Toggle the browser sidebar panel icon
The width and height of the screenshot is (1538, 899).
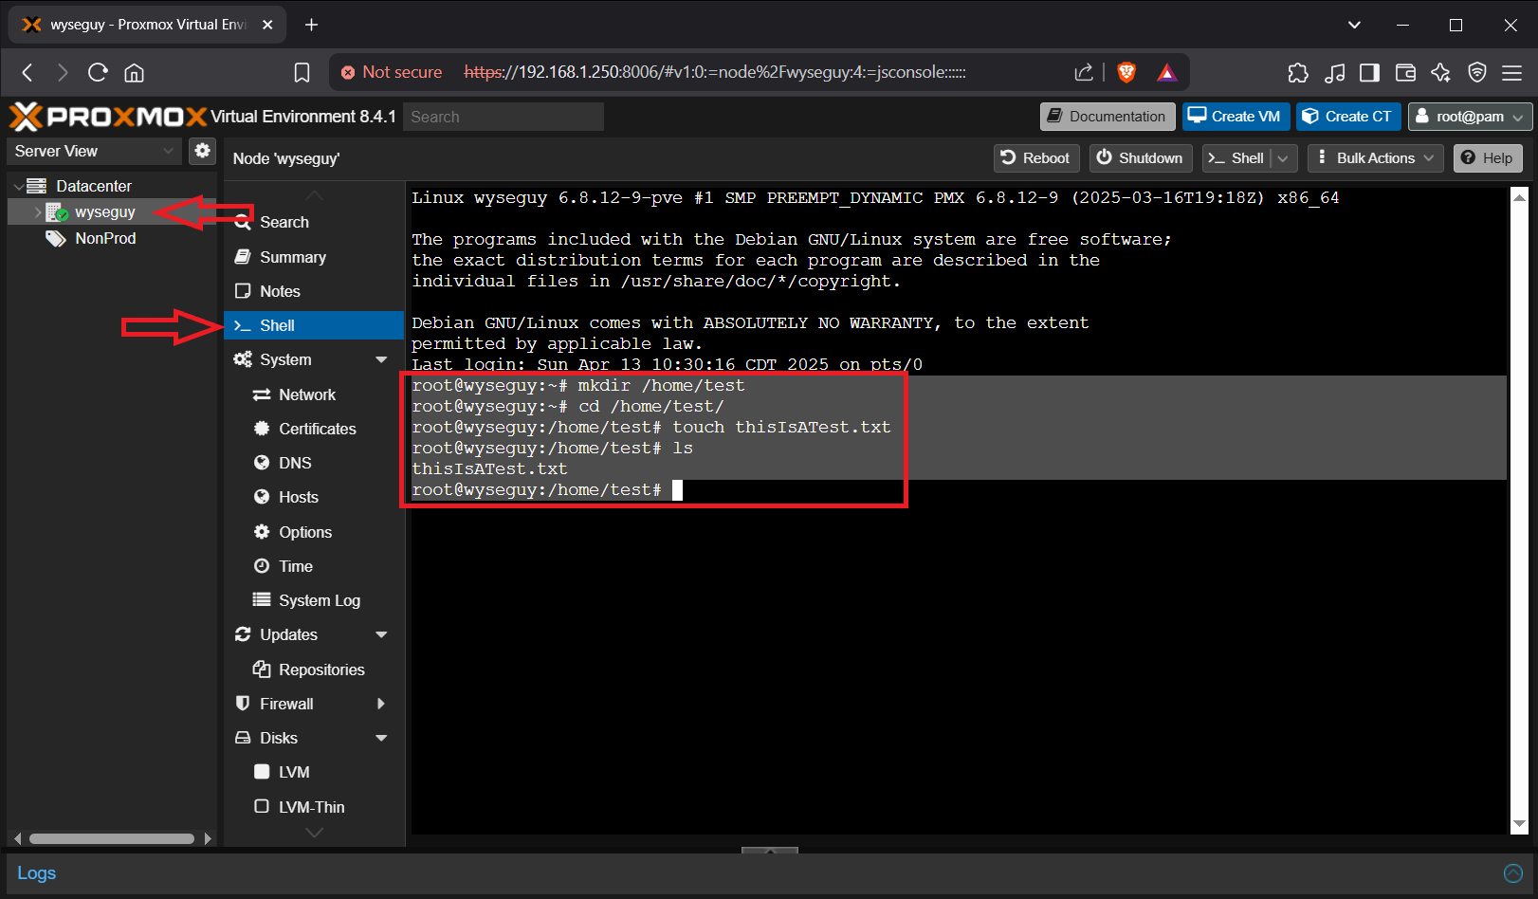point(1369,72)
